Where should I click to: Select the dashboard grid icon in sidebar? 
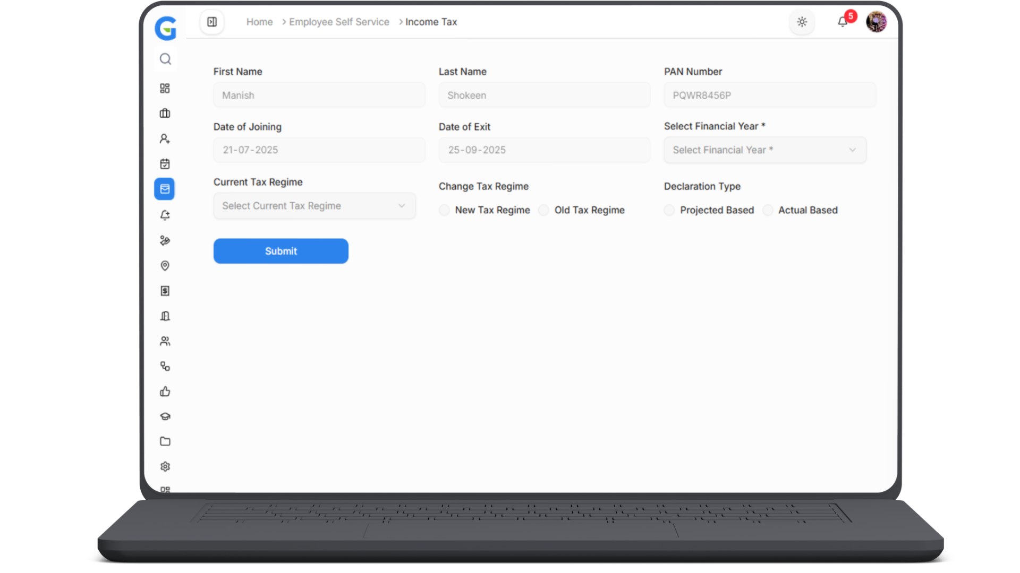click(165, 88)
